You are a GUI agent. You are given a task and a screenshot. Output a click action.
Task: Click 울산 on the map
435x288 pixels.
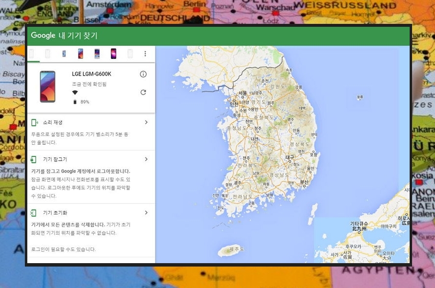[x=311, y=168]
